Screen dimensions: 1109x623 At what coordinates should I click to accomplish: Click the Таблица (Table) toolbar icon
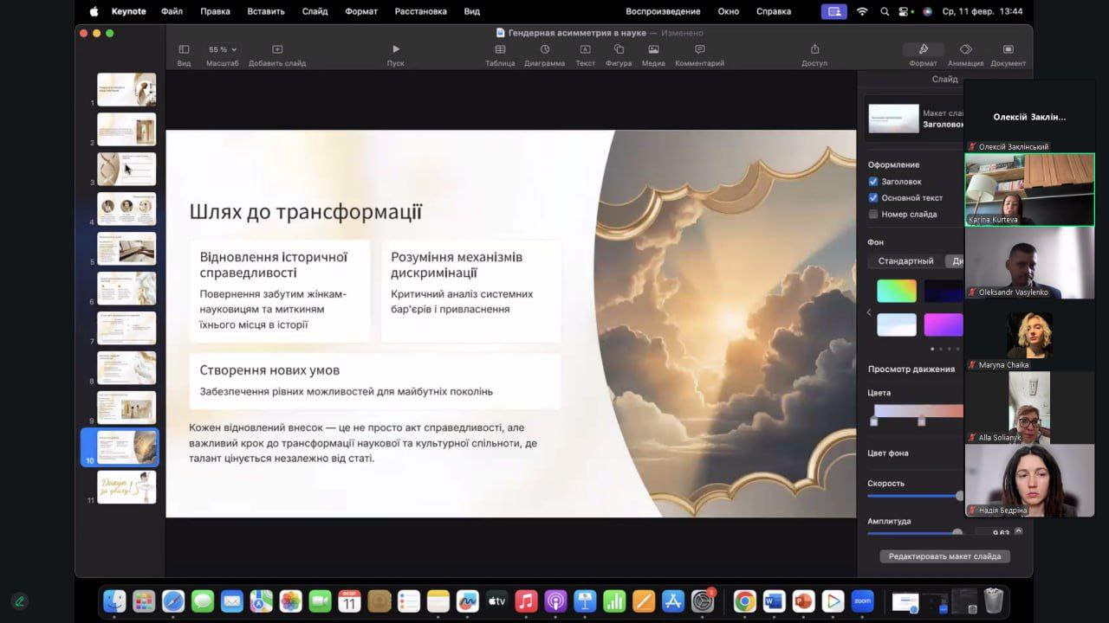pos(500,50)
